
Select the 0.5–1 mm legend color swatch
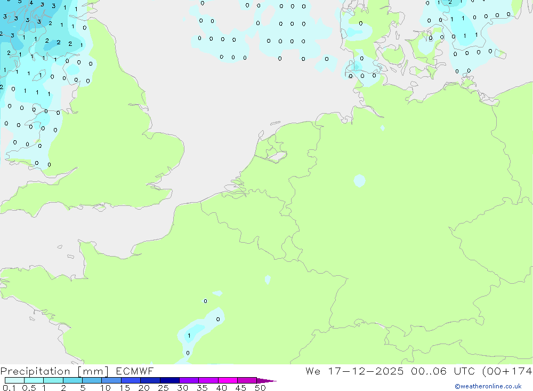pos(34,380)
